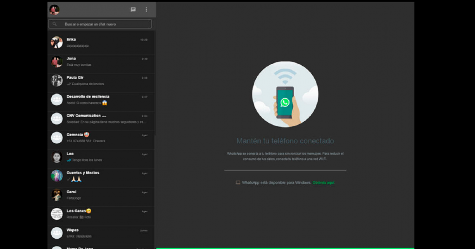The width and height of the screenshot is (475, 249).
Task: Select the Wapas group name
Action: pyautogui.click(x=73, y=230)
